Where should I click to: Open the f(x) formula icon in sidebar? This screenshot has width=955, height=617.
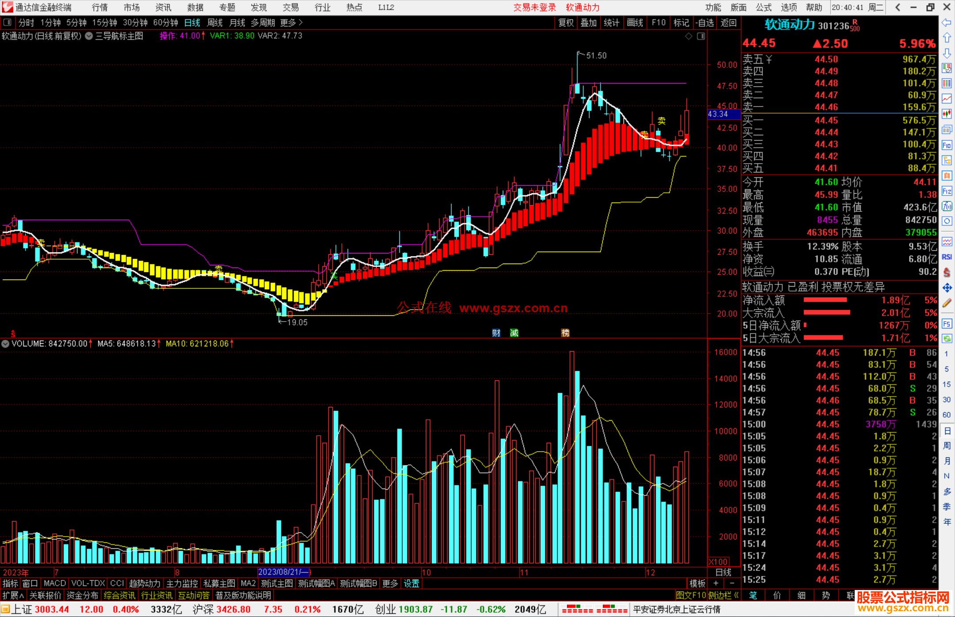(x=947, y=206)
